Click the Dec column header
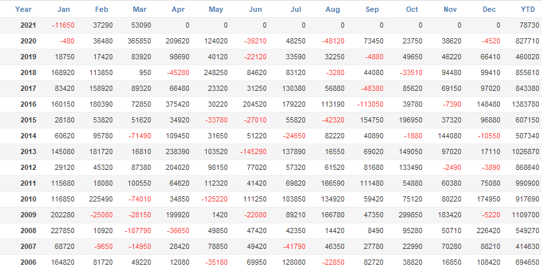The image size is (542, 272). [489, 9]
